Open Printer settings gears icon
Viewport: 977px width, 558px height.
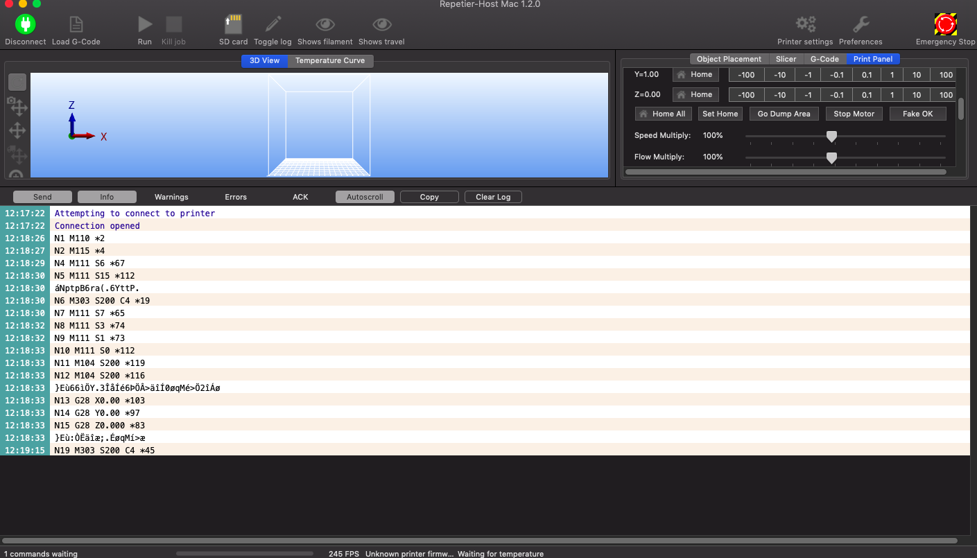point(805,24)
